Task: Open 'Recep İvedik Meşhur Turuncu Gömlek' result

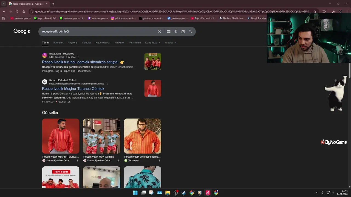Action: click(73, 89)
